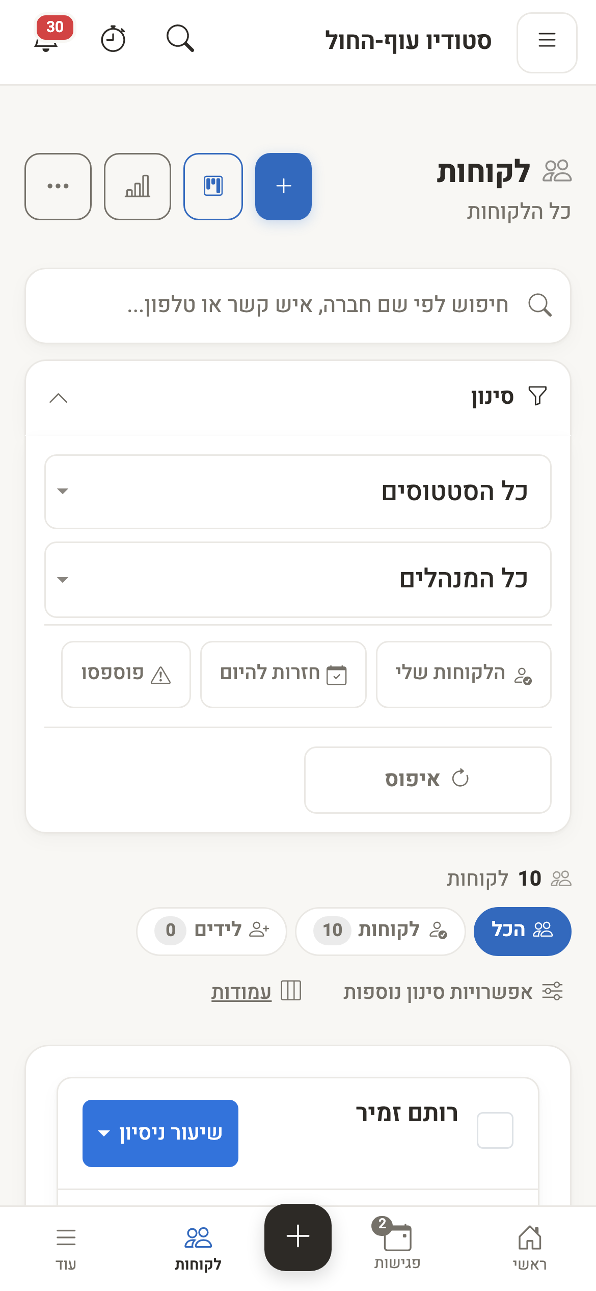Viewport: 596px width, 1291px height.
Task: Click the איפוס reset button
Action: pyautogui.click(x=428, y=780)
